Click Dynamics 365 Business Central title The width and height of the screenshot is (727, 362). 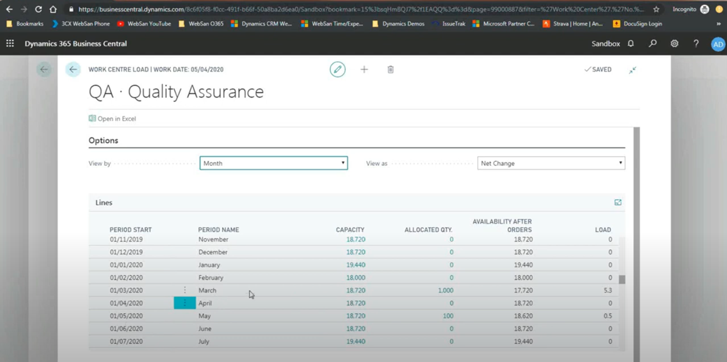pyautogui.click(x=76, y=44)
